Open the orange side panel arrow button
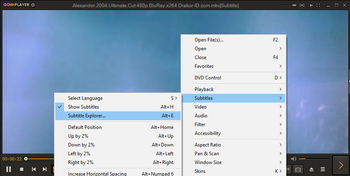The height and width of the screenshot is (176, 350). pos(341,165)
